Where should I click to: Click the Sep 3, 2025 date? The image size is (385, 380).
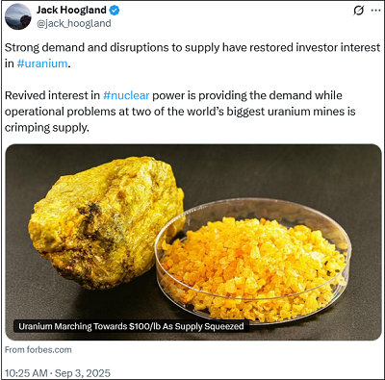click(x=83, y=373)
